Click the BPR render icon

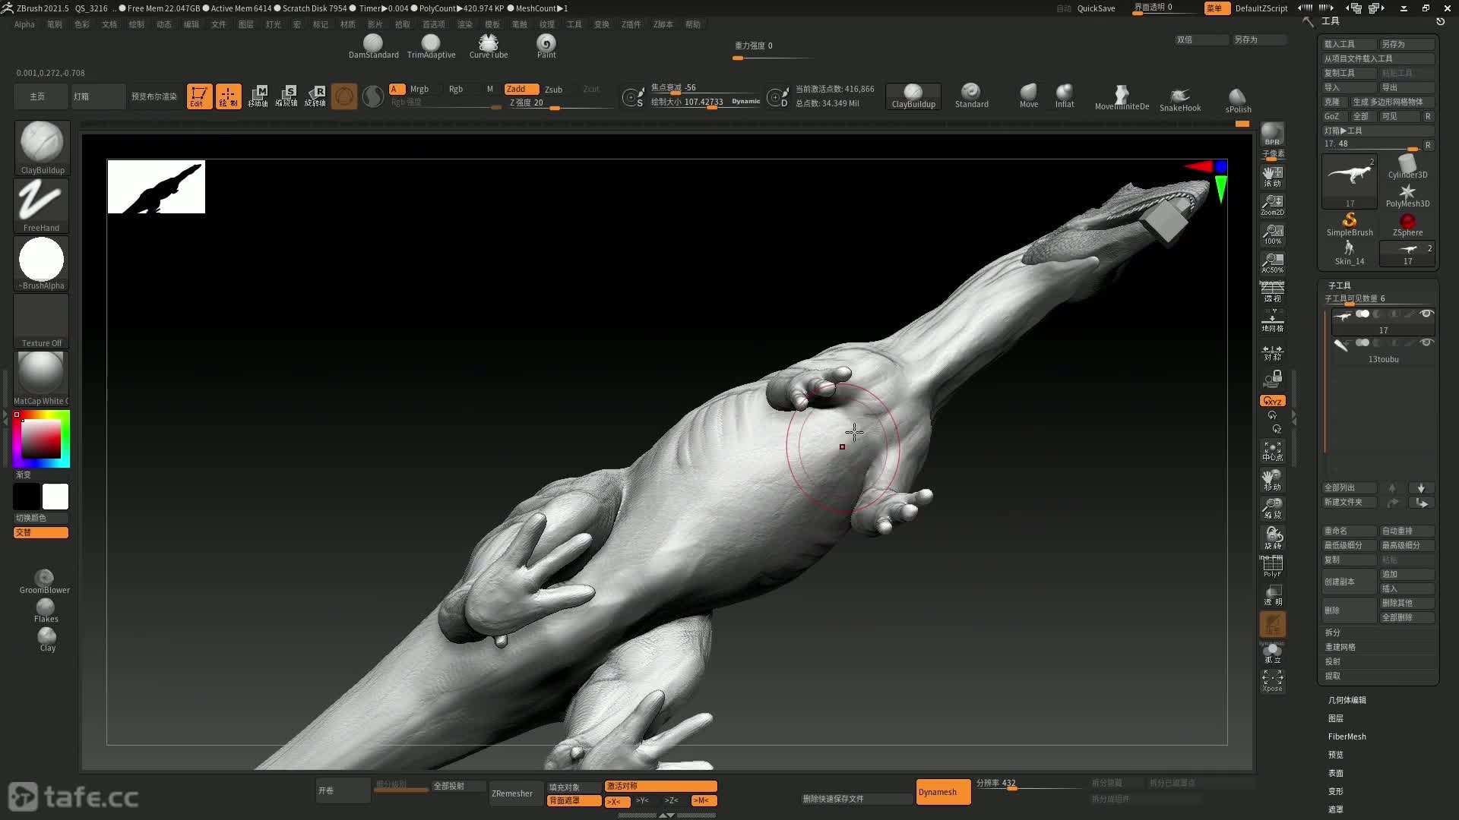(x=1272, y=134)
